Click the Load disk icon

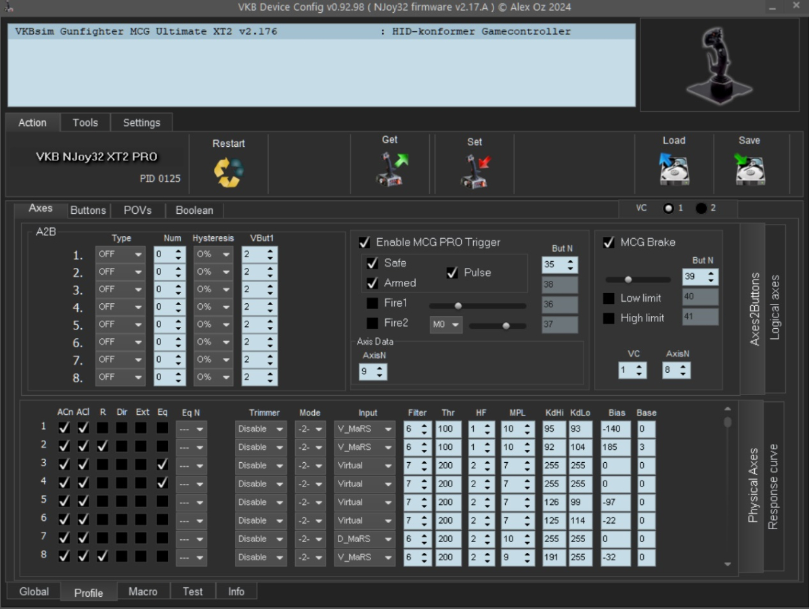(674, 168)
